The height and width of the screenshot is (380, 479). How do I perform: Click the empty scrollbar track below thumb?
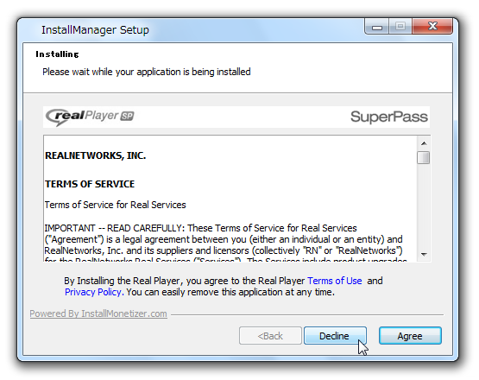pyautogui.click(x=424, y=206)
